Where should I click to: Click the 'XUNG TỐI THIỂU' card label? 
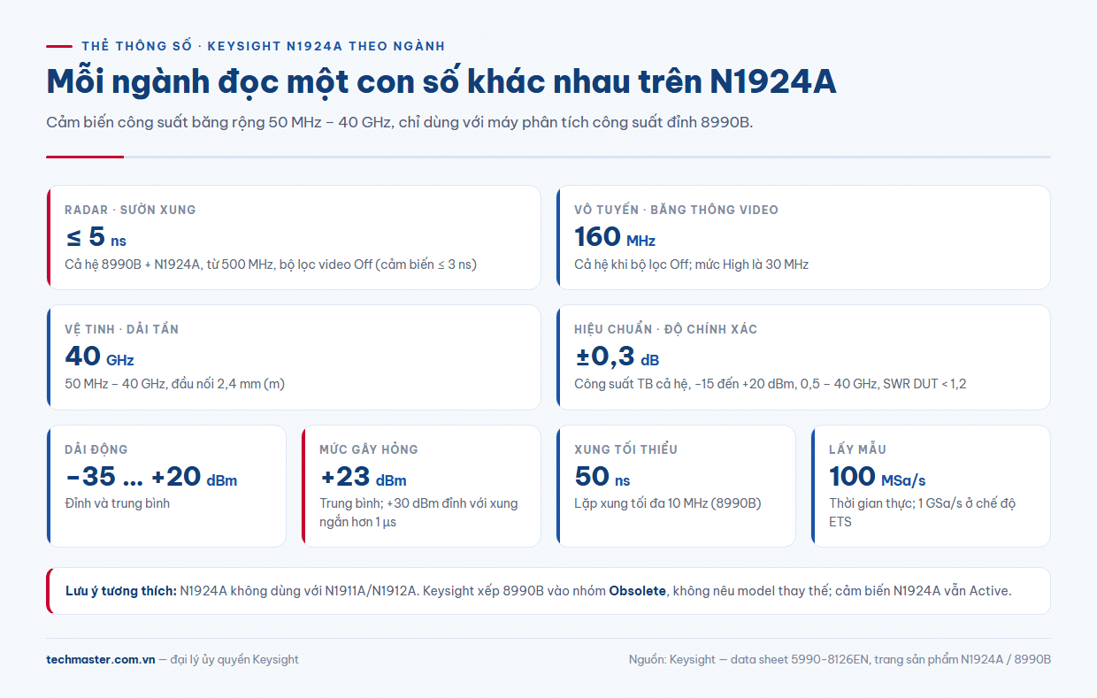tap(625, 449)
